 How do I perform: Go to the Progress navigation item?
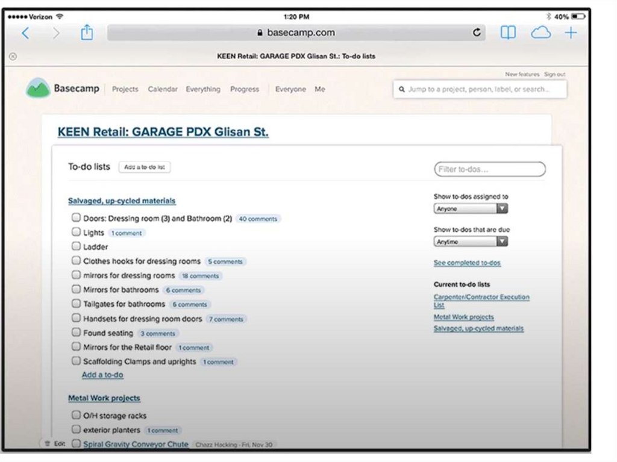[244, 89]
